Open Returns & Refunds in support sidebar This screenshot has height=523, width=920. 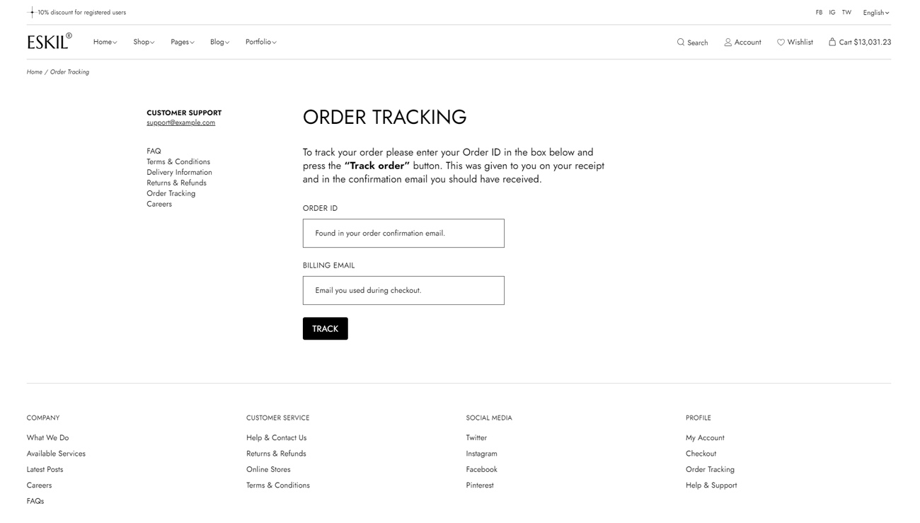[x=176, y=183]
